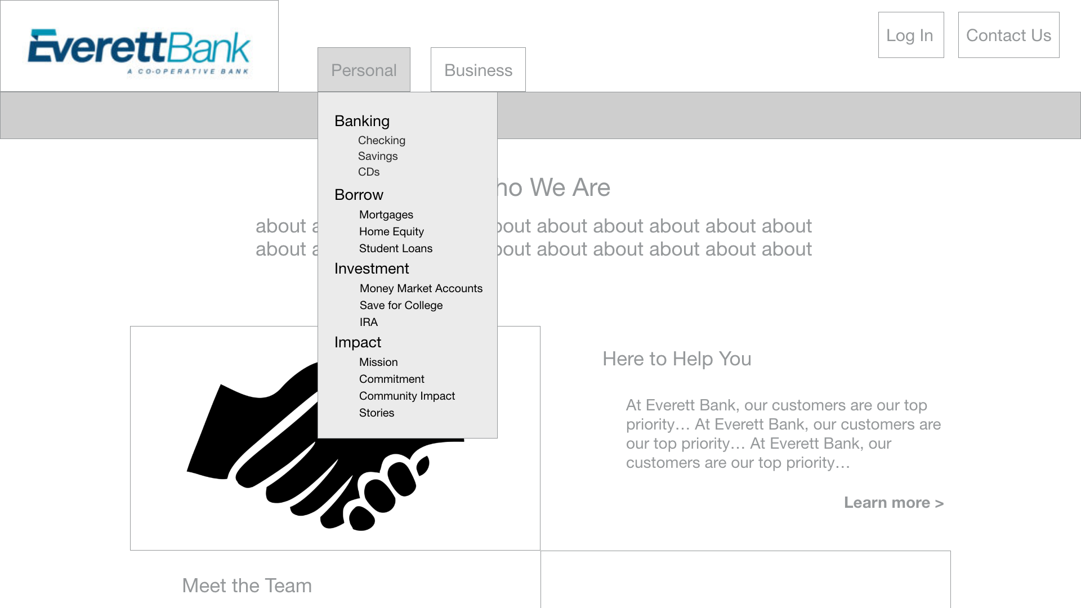Screen dimensions: 1081x608
Task: Click the Commitment menu item
Action: point(392,379)
